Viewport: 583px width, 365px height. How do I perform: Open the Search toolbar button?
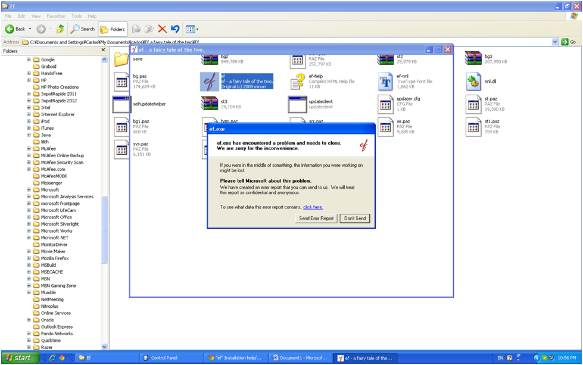83,29
